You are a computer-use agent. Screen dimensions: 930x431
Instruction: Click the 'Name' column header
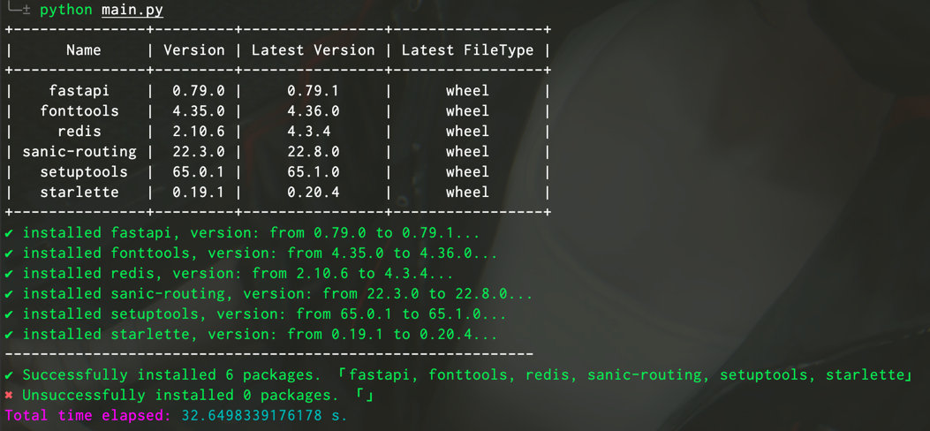coord(84,50)
